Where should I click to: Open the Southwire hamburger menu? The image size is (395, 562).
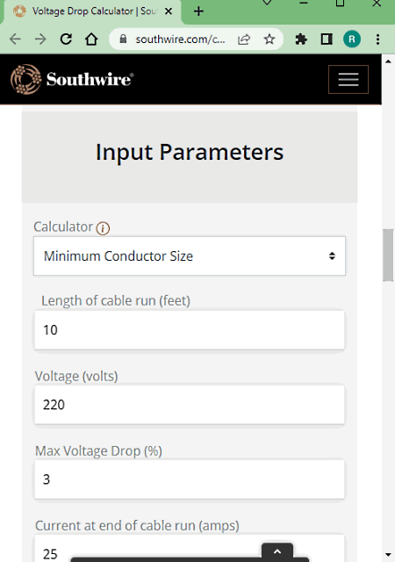[348, 79]
